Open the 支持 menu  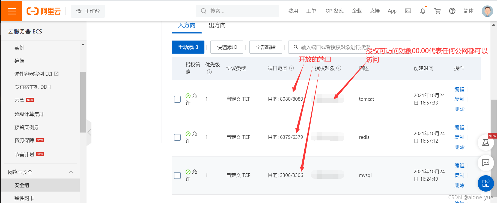click(375, 11)
